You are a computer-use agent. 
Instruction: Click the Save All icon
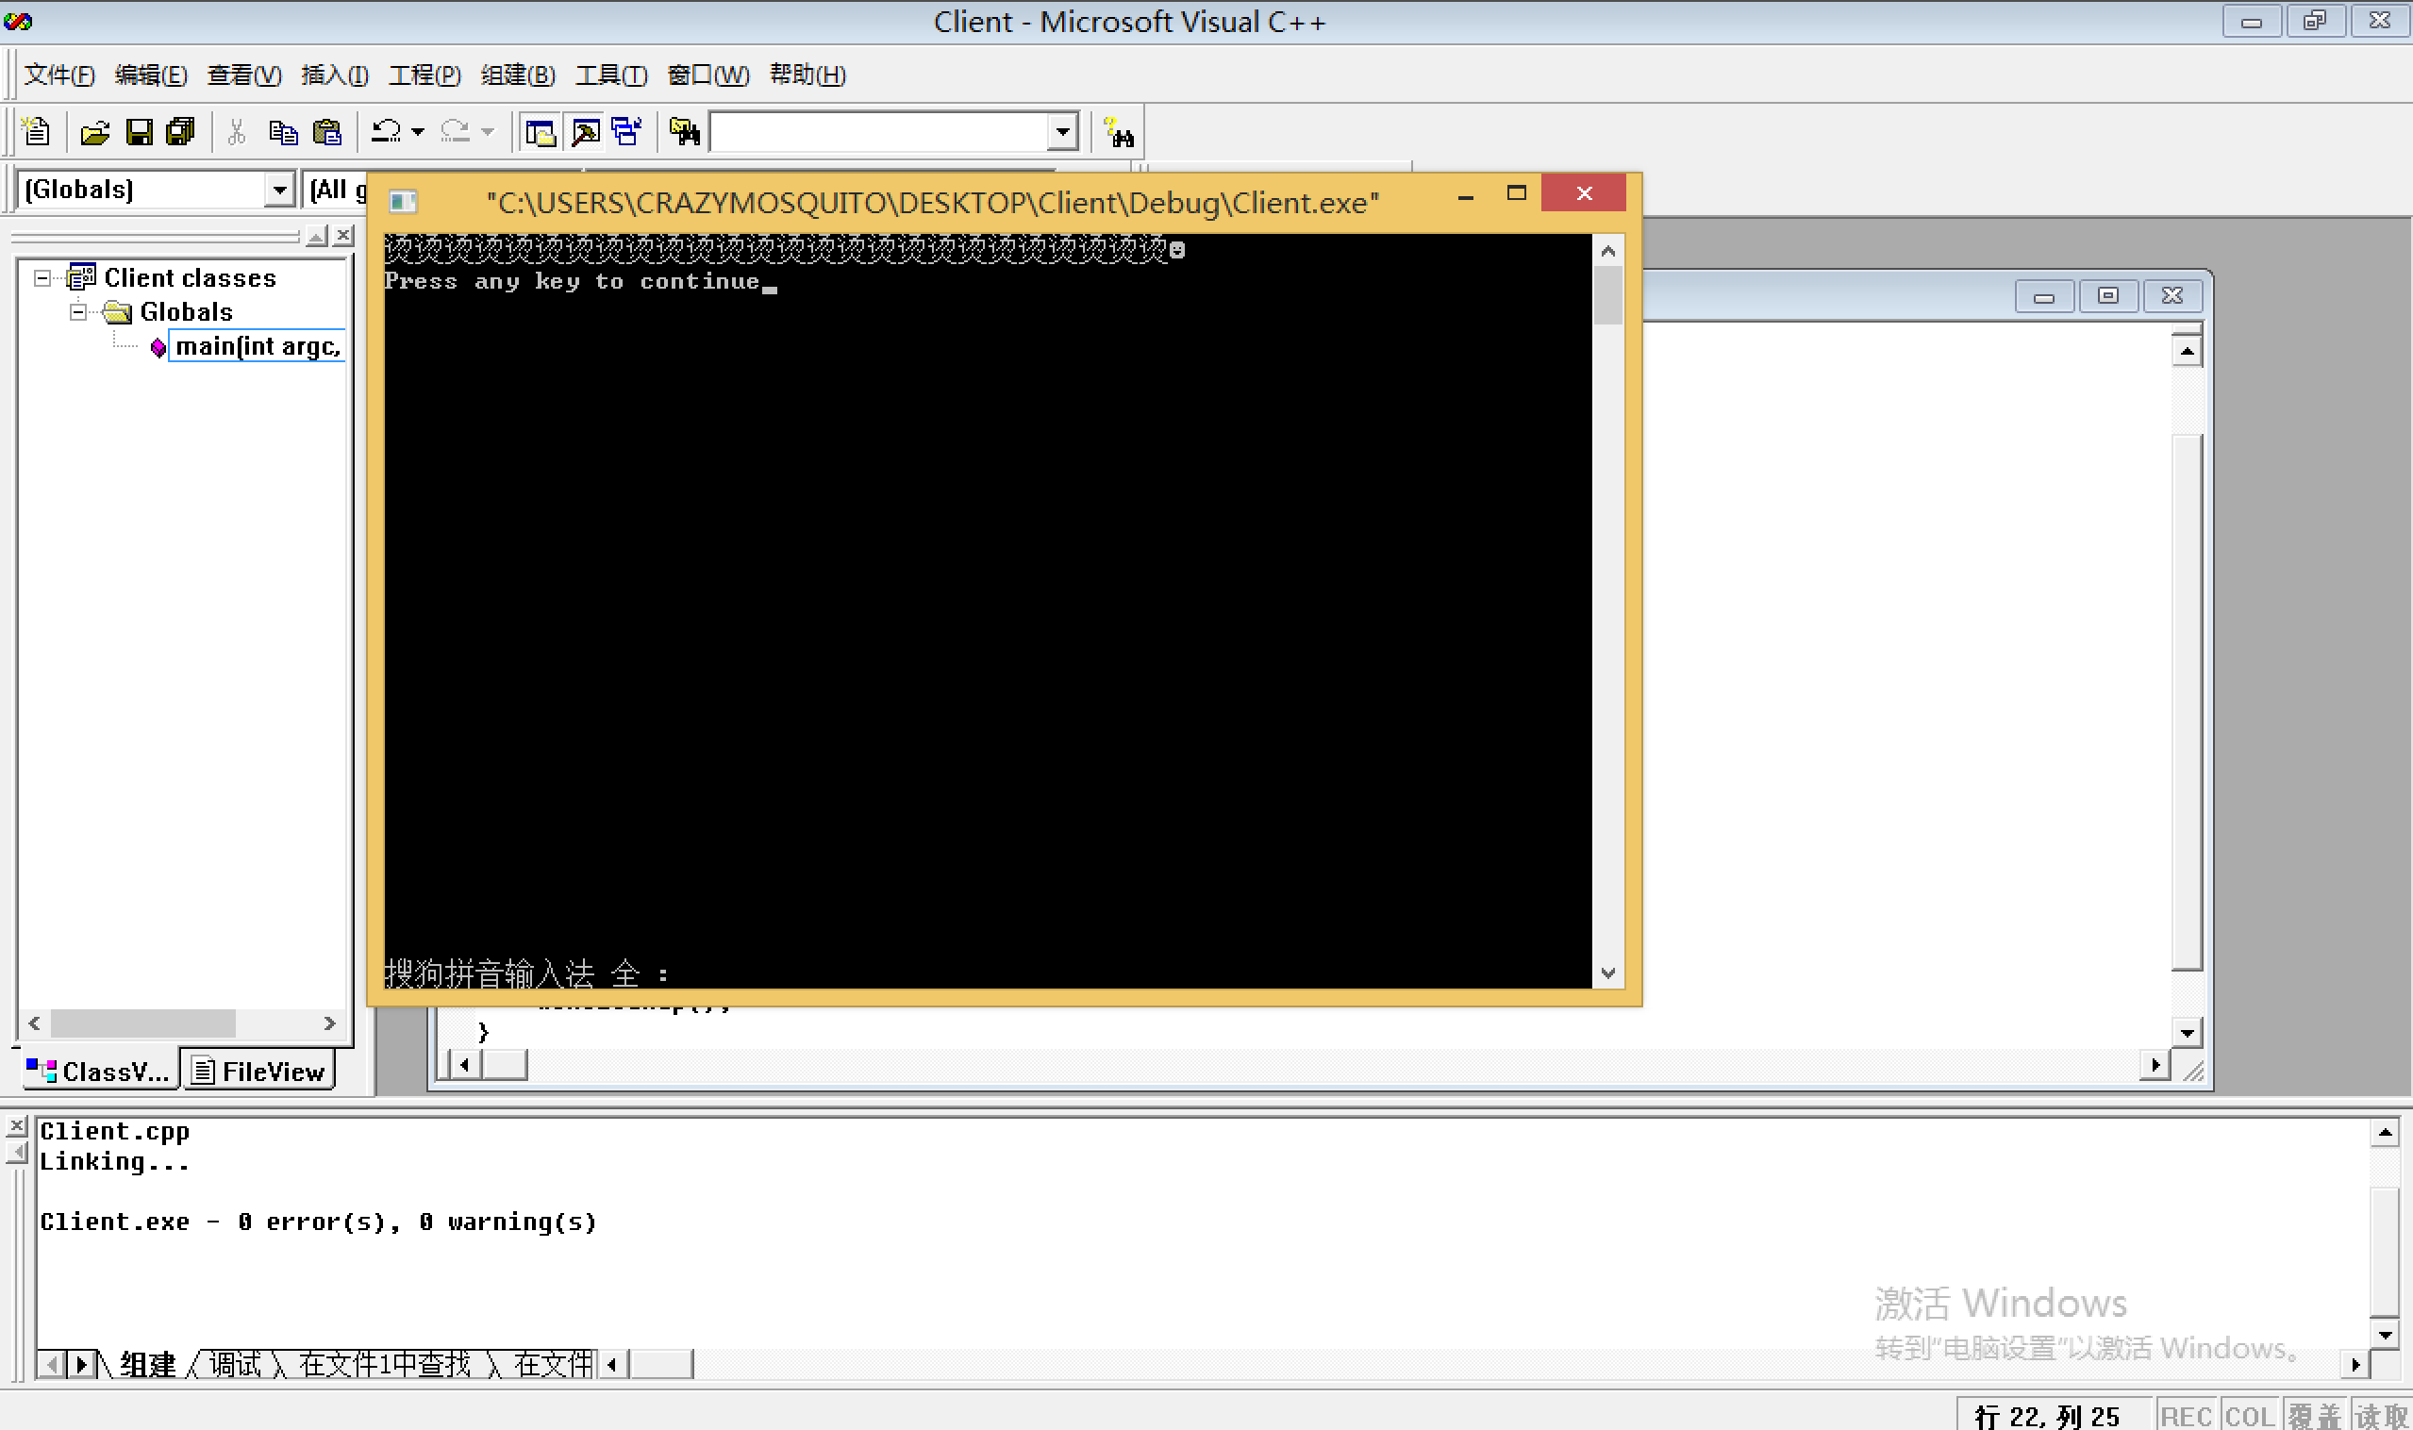(x=180, y=131)
